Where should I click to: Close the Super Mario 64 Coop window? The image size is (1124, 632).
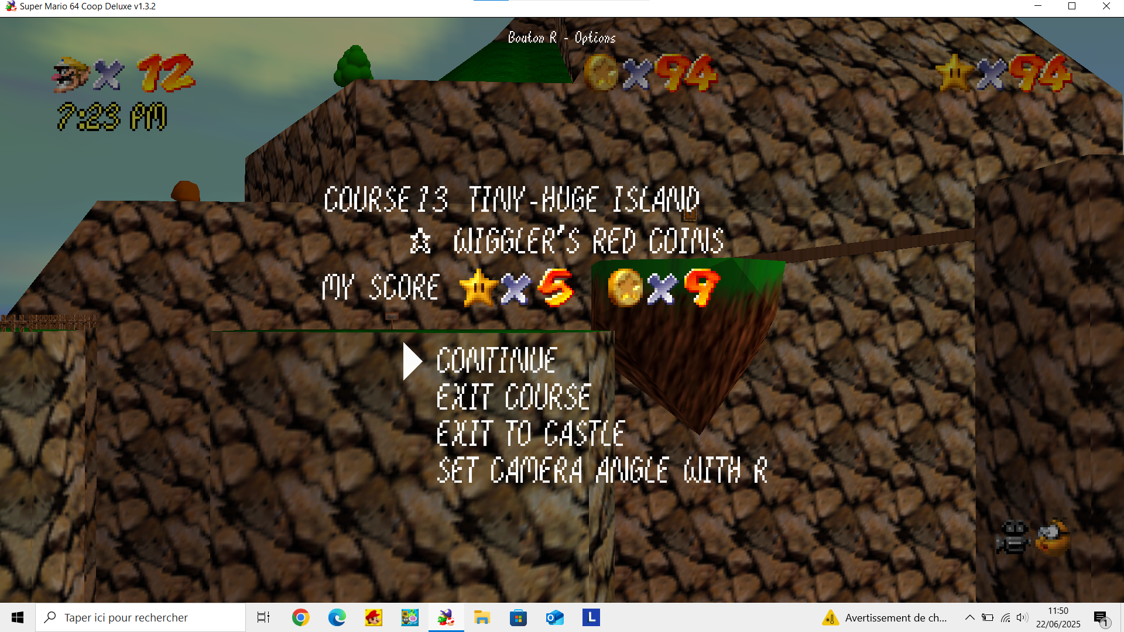pyautogui.click(x=1106, y=6)
